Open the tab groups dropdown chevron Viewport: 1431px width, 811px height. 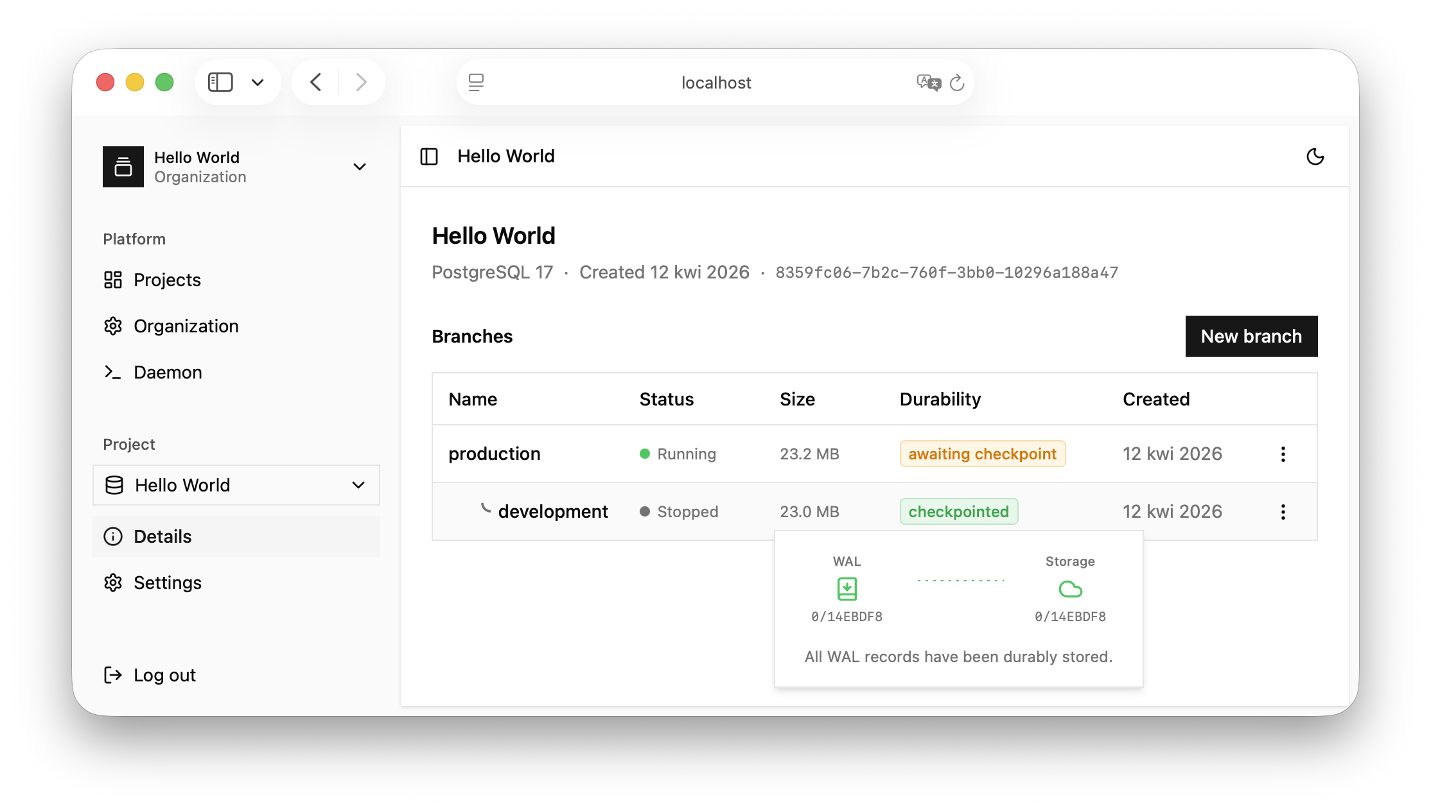tap(258, 82)
